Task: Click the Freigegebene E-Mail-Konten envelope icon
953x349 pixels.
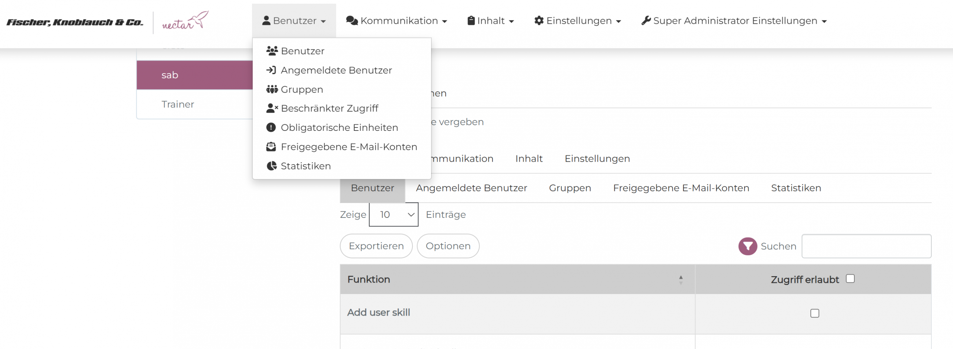Action: (271, 147)
